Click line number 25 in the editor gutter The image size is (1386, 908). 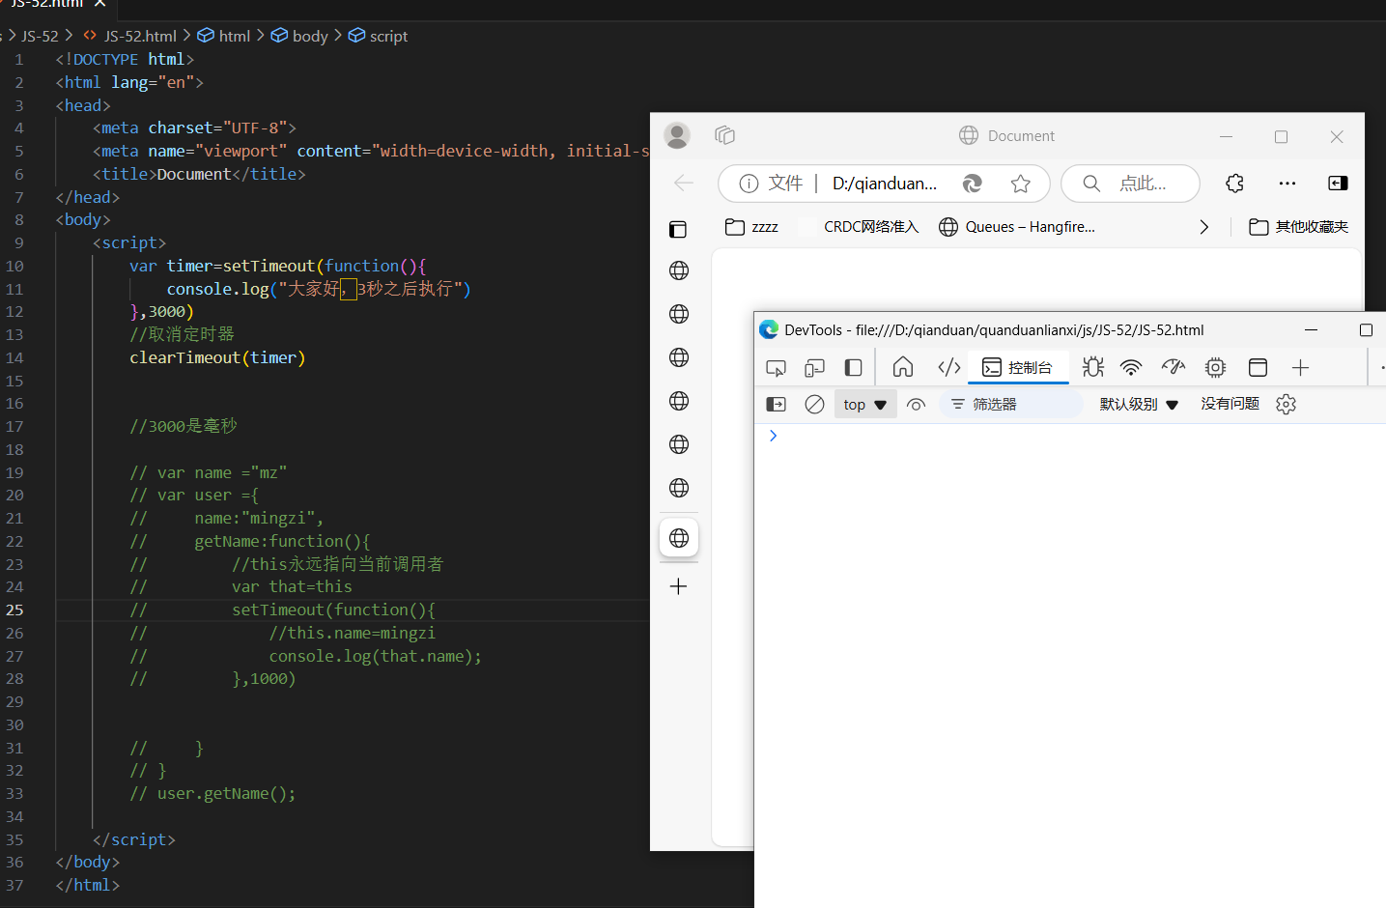[x=14, y=610]
